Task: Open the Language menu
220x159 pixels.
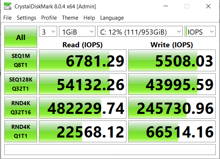Action: (112, 18)
